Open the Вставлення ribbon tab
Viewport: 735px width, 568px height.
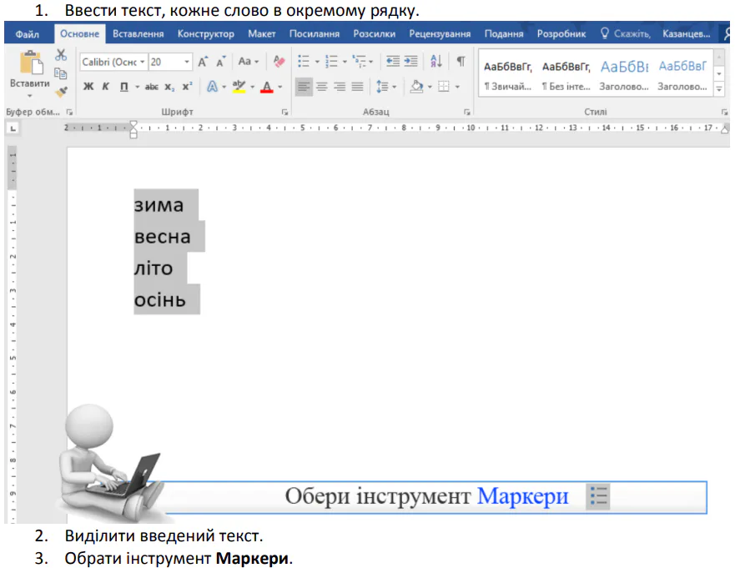tap(138, 34)
